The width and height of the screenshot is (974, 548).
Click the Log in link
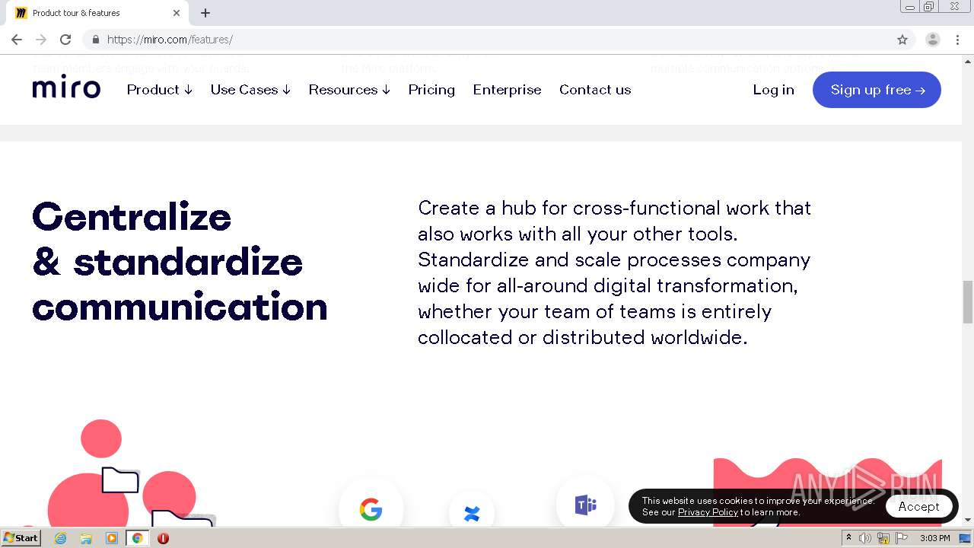(773, 90)
